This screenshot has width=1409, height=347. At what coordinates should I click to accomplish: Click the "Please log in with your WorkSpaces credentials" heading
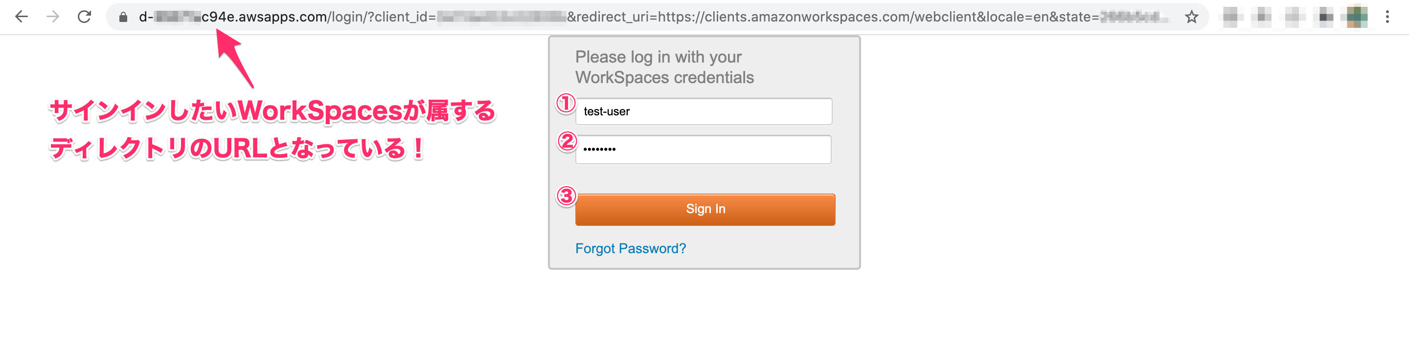pos(664,67)
